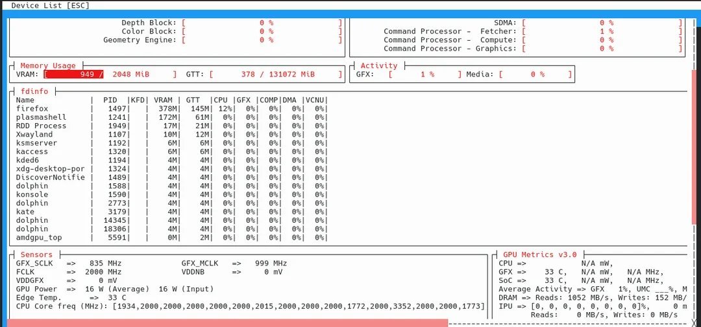The height and width of the screenshot is (327, 701).
Task: Click the VRAM usage bar
Action: (110, 74)
